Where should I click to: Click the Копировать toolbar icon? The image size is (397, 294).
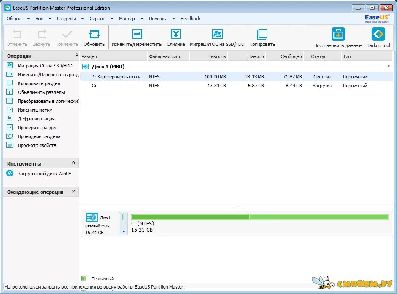(262, 34)
